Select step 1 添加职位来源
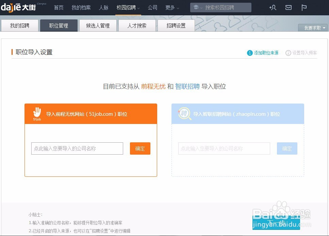This screenshot has width=329, height=236. coord(263,53)
